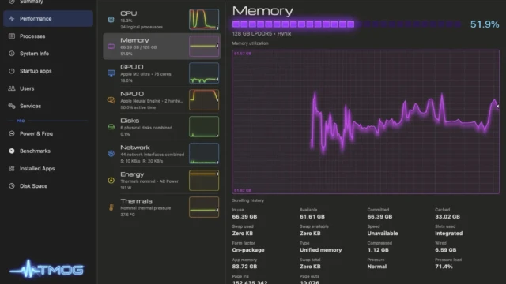Click the CPU mini graph thumbnail
The width and height of the screenshot is (506, 284).
[x=204, y=19]
